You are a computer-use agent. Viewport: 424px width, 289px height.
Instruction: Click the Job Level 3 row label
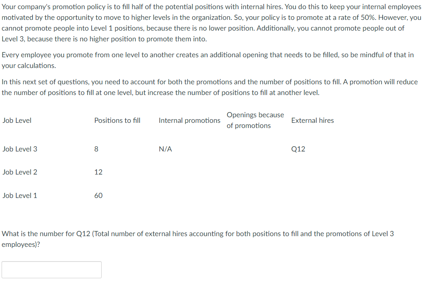click(x=20, y=149)
